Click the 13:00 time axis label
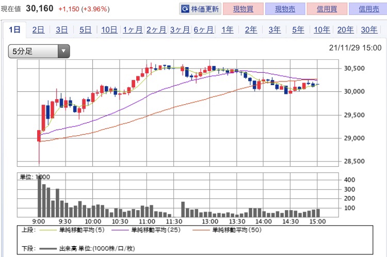The image size is (387, 257). 210,221
